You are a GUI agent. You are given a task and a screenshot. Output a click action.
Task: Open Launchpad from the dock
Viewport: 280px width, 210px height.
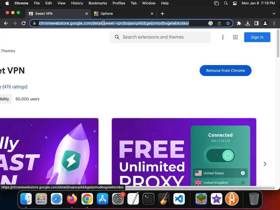coord(41,199)
